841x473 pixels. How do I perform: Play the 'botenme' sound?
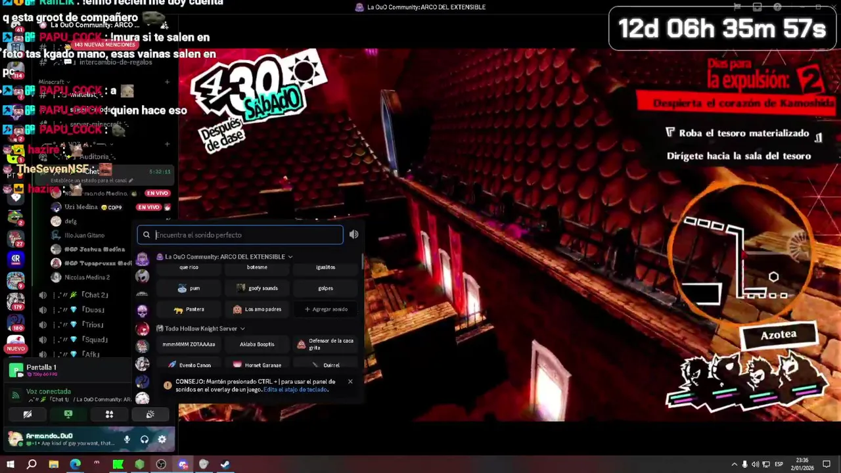257,267
